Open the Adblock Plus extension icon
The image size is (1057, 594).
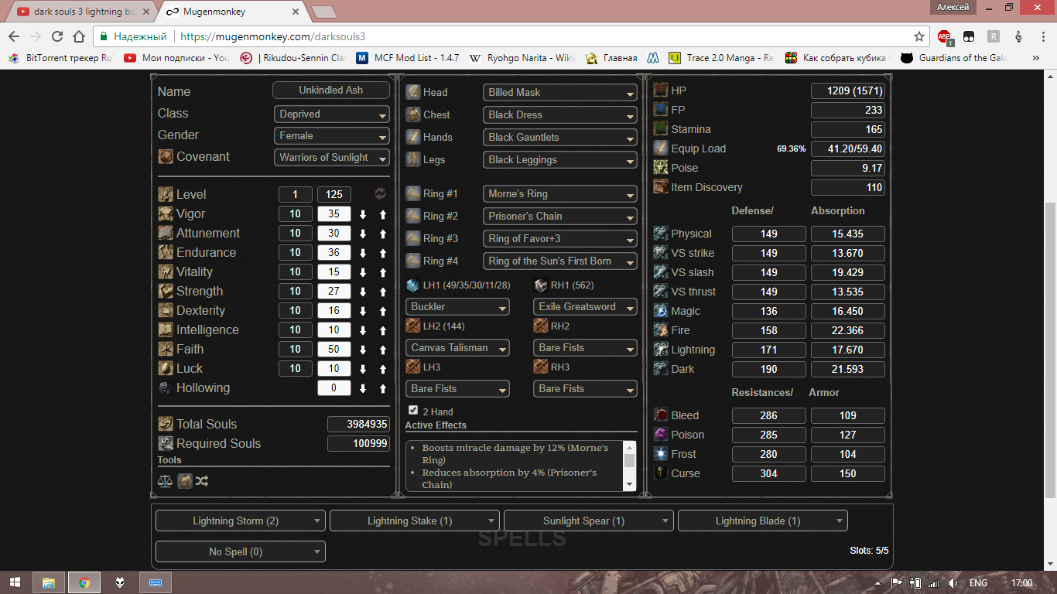coord(944,36)
